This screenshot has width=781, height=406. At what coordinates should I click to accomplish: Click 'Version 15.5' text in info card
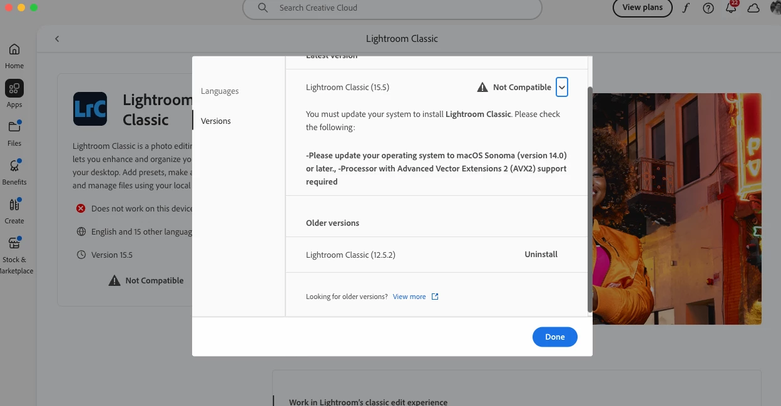[112, 255]
